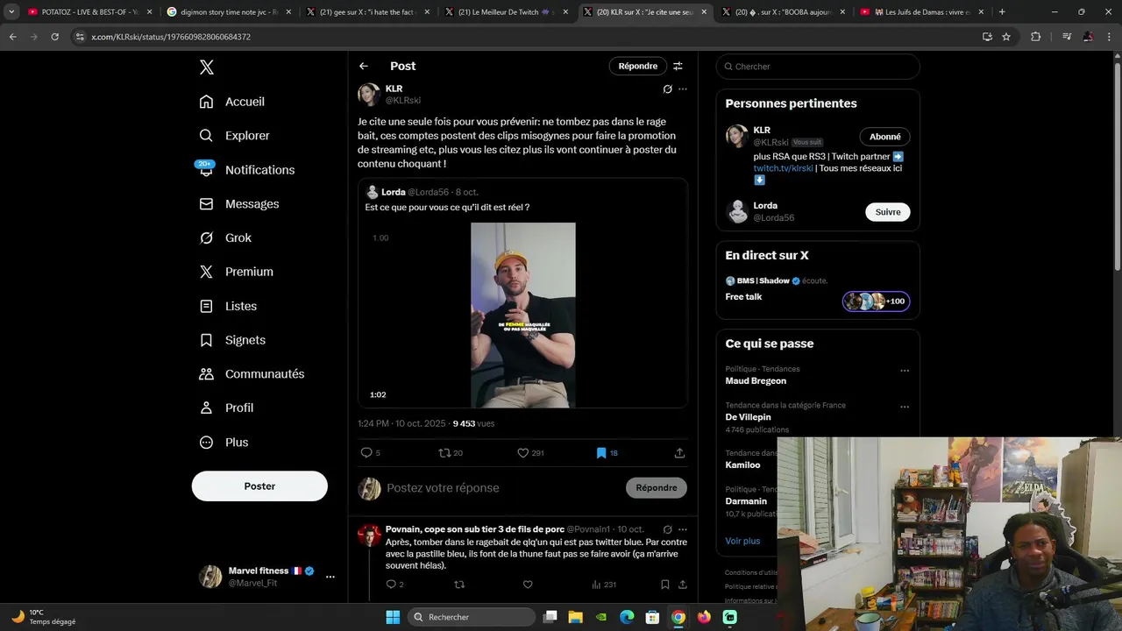
Task: Open Premium in the sidebar
Action: (237, 272)
